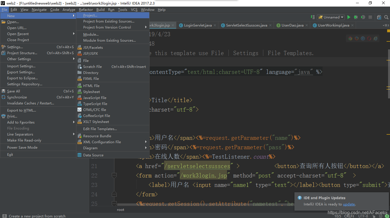Expand XML Configuration File submenu
This screenshot has width=390, height=218.
click(113, 142)
